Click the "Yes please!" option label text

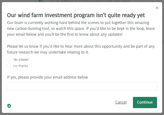[21, 60]
